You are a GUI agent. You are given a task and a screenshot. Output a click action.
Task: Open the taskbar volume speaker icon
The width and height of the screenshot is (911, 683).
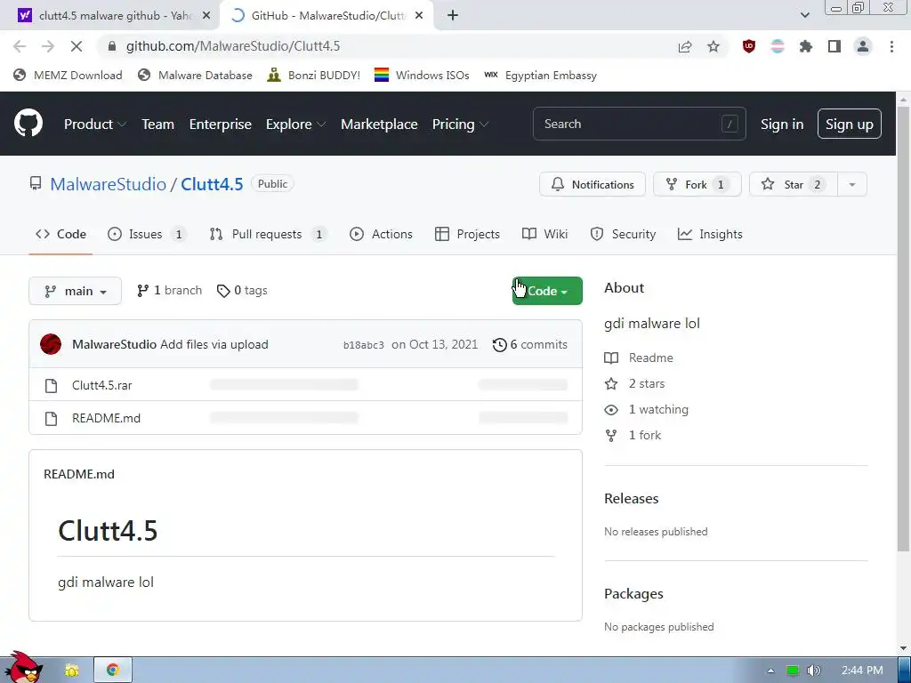pos(814,671)
